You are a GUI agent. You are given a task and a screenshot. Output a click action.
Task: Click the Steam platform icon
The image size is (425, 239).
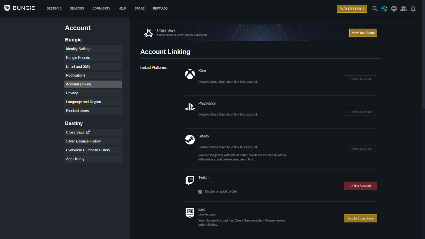190,139
